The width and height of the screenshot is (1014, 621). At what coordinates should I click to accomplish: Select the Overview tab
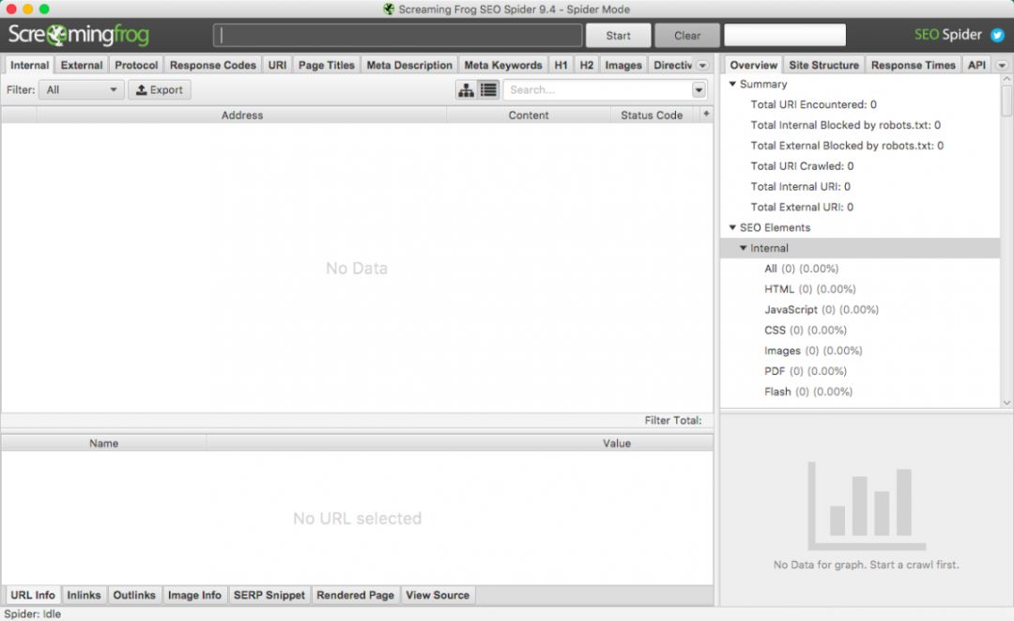[x=753, y=66]
